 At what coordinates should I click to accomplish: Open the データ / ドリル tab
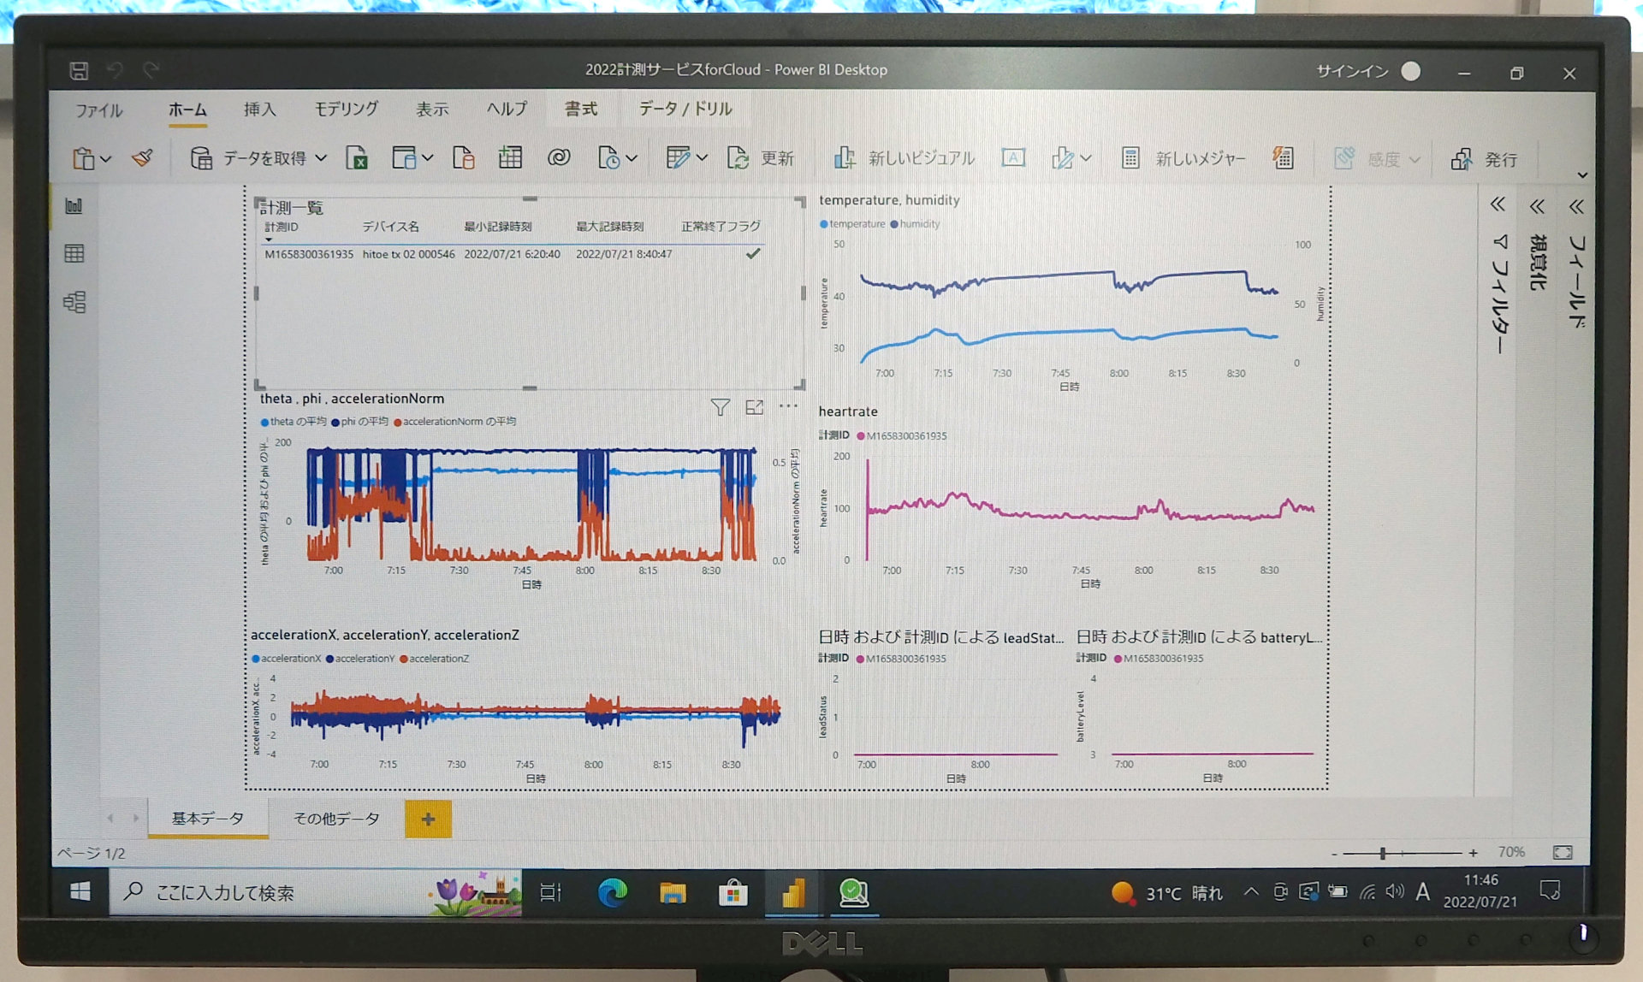685,109
